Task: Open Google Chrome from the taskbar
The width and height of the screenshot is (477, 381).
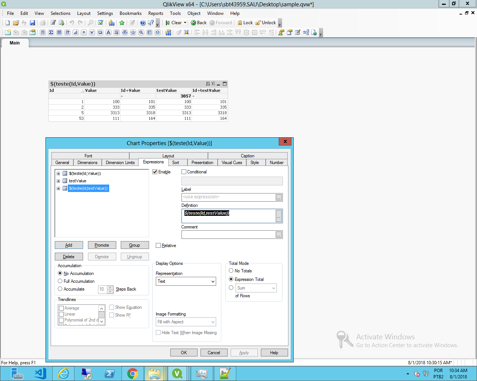Action: click(132, 373)
